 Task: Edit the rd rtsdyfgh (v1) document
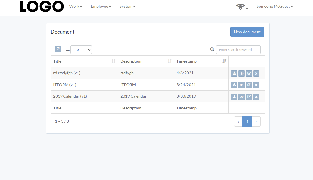[x=249, y=73]
